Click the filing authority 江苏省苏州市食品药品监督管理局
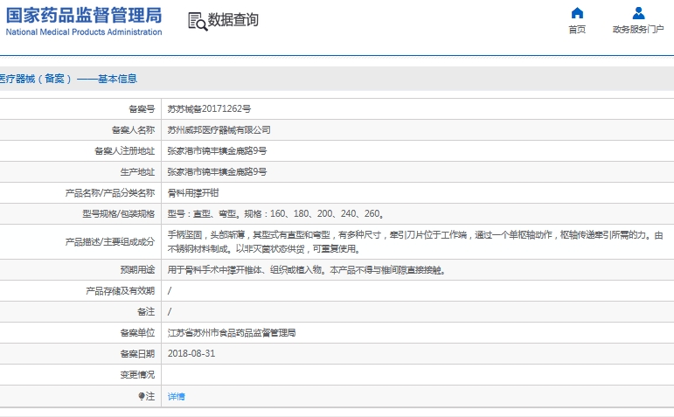The image size is (674, 417). (232, 333)
